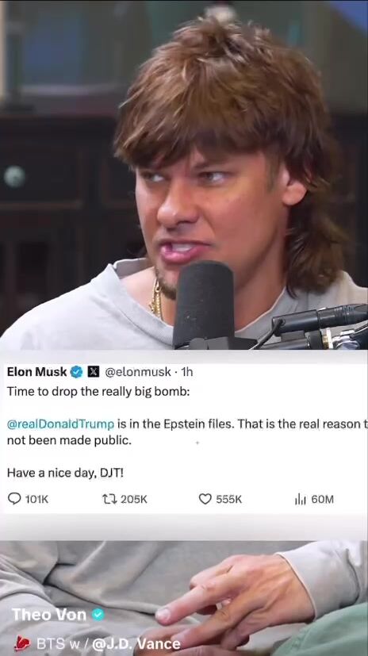
Task: Click Elon Musk's blue verified badge
Action: (x=76, y=371)
